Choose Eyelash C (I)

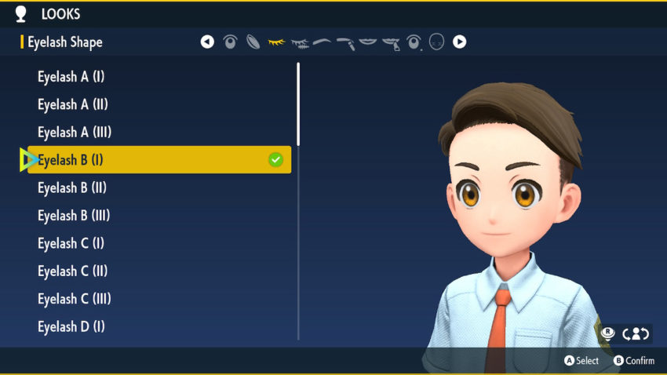point(71,244)
